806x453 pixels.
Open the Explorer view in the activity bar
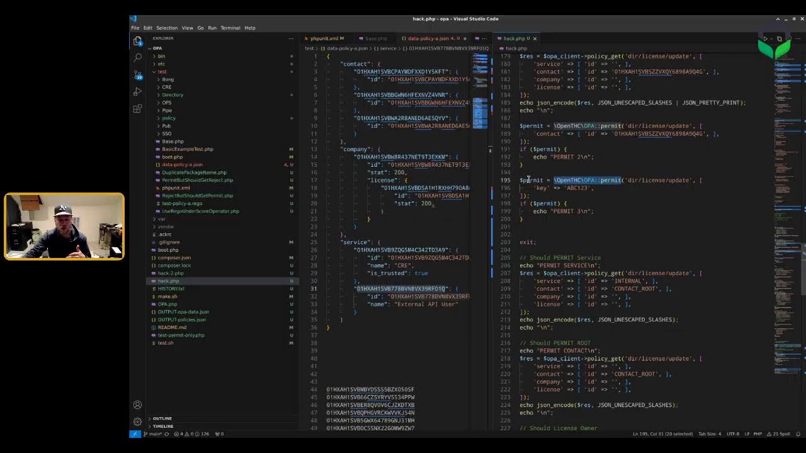click(137, 41)
